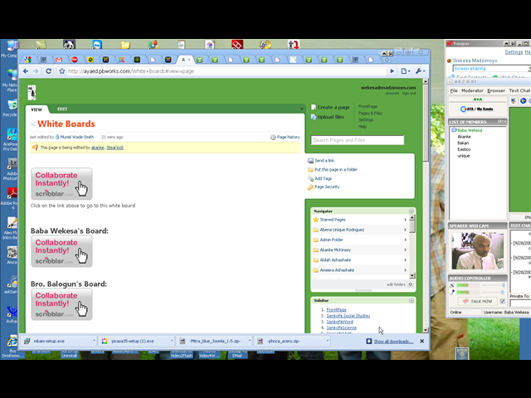Open the mbam-setup.exe download options arrow
Screen dimensions: 531x398
click(94, 341)
